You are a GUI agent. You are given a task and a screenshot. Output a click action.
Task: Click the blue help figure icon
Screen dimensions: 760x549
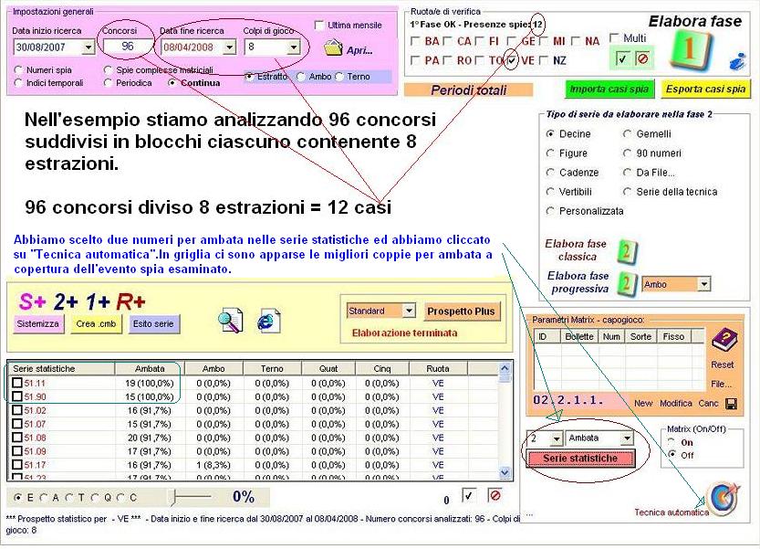click(737, 62)
